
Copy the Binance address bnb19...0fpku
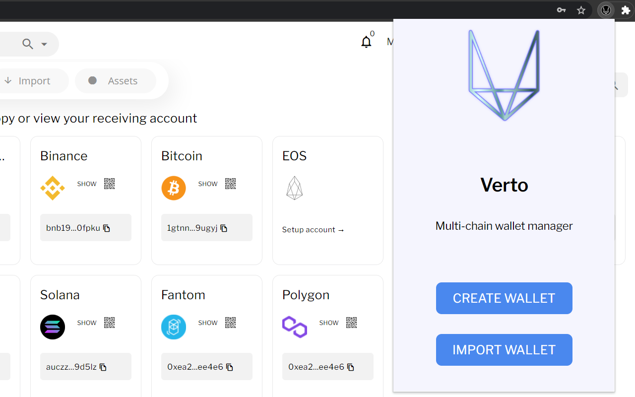coord(107,228)
